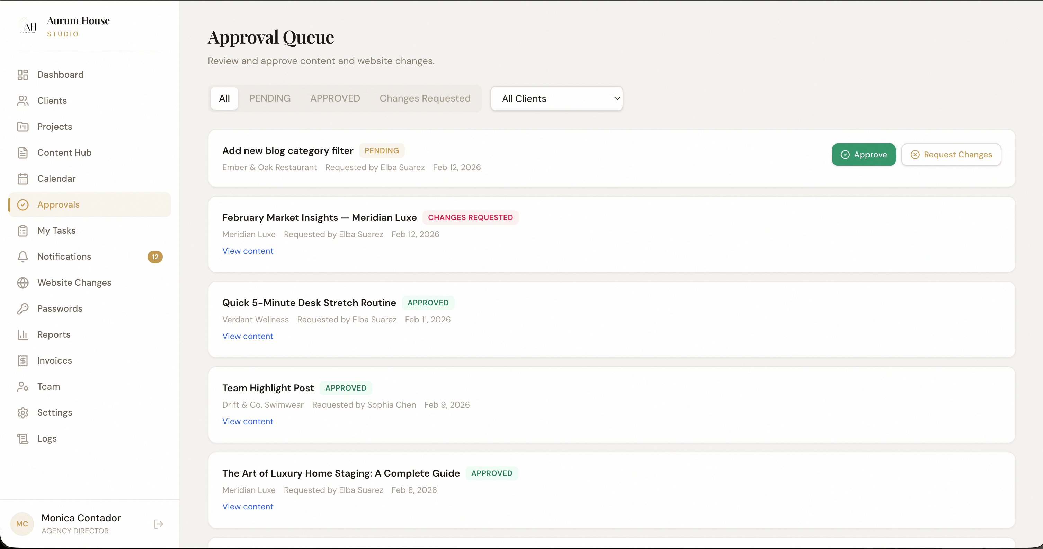The width and height of the screenshot is (1043, 549).
Task: Select the Clients people icon
Action: point(23,101)
